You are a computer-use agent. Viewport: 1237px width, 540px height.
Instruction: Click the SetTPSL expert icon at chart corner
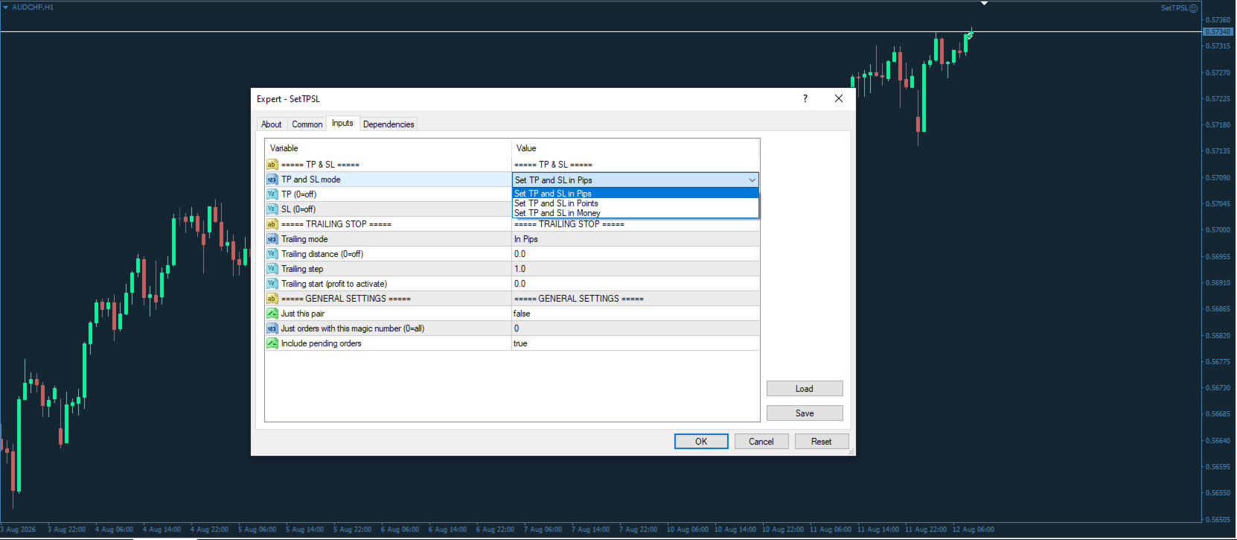pos(1194,8)
